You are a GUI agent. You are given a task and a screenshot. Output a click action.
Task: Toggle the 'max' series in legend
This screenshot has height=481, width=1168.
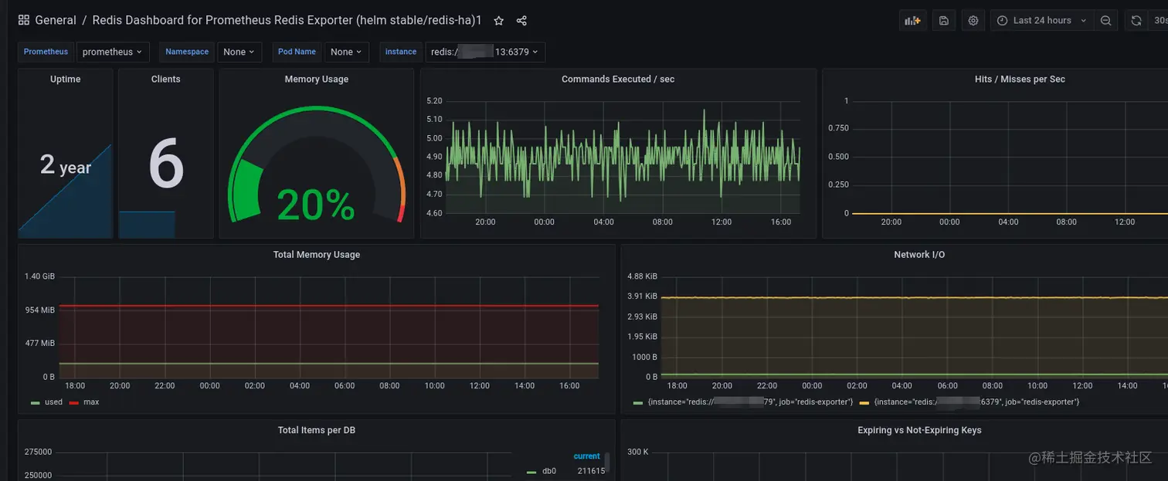[84, 402]
